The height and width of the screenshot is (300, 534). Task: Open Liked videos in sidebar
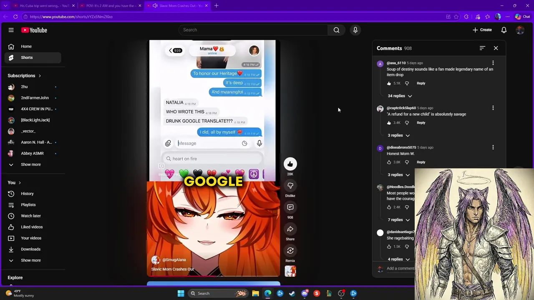[x=33, y=227]
